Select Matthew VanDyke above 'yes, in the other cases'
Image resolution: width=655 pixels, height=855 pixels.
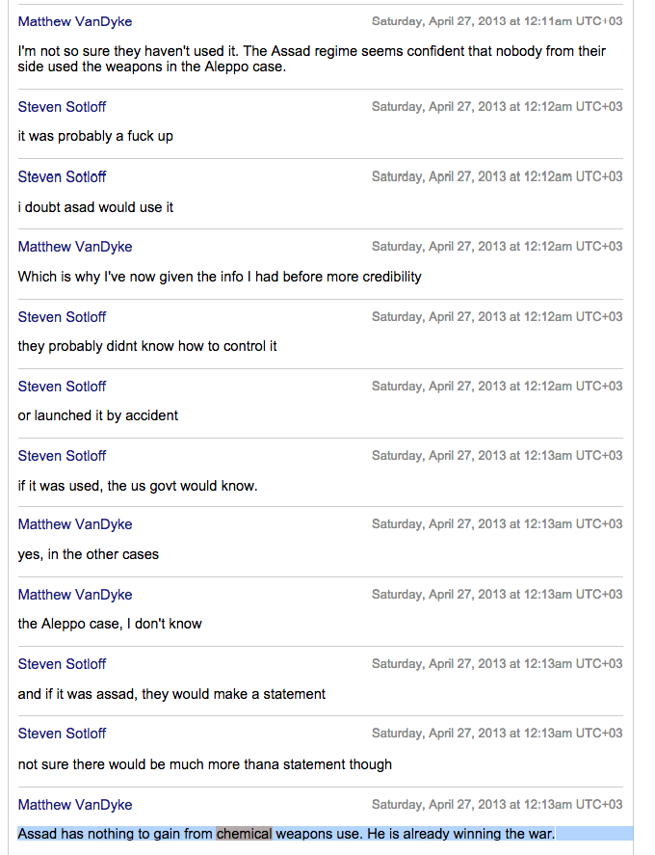(75, 524)
